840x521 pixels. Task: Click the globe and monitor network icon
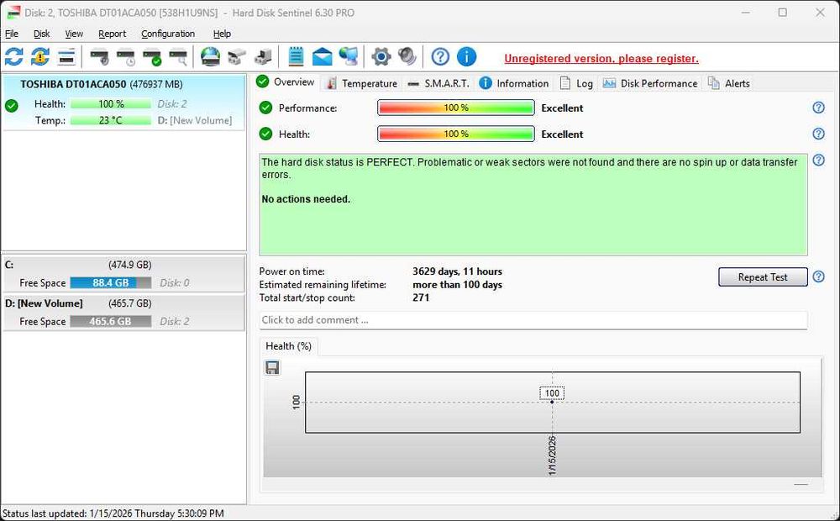(349, 56)
